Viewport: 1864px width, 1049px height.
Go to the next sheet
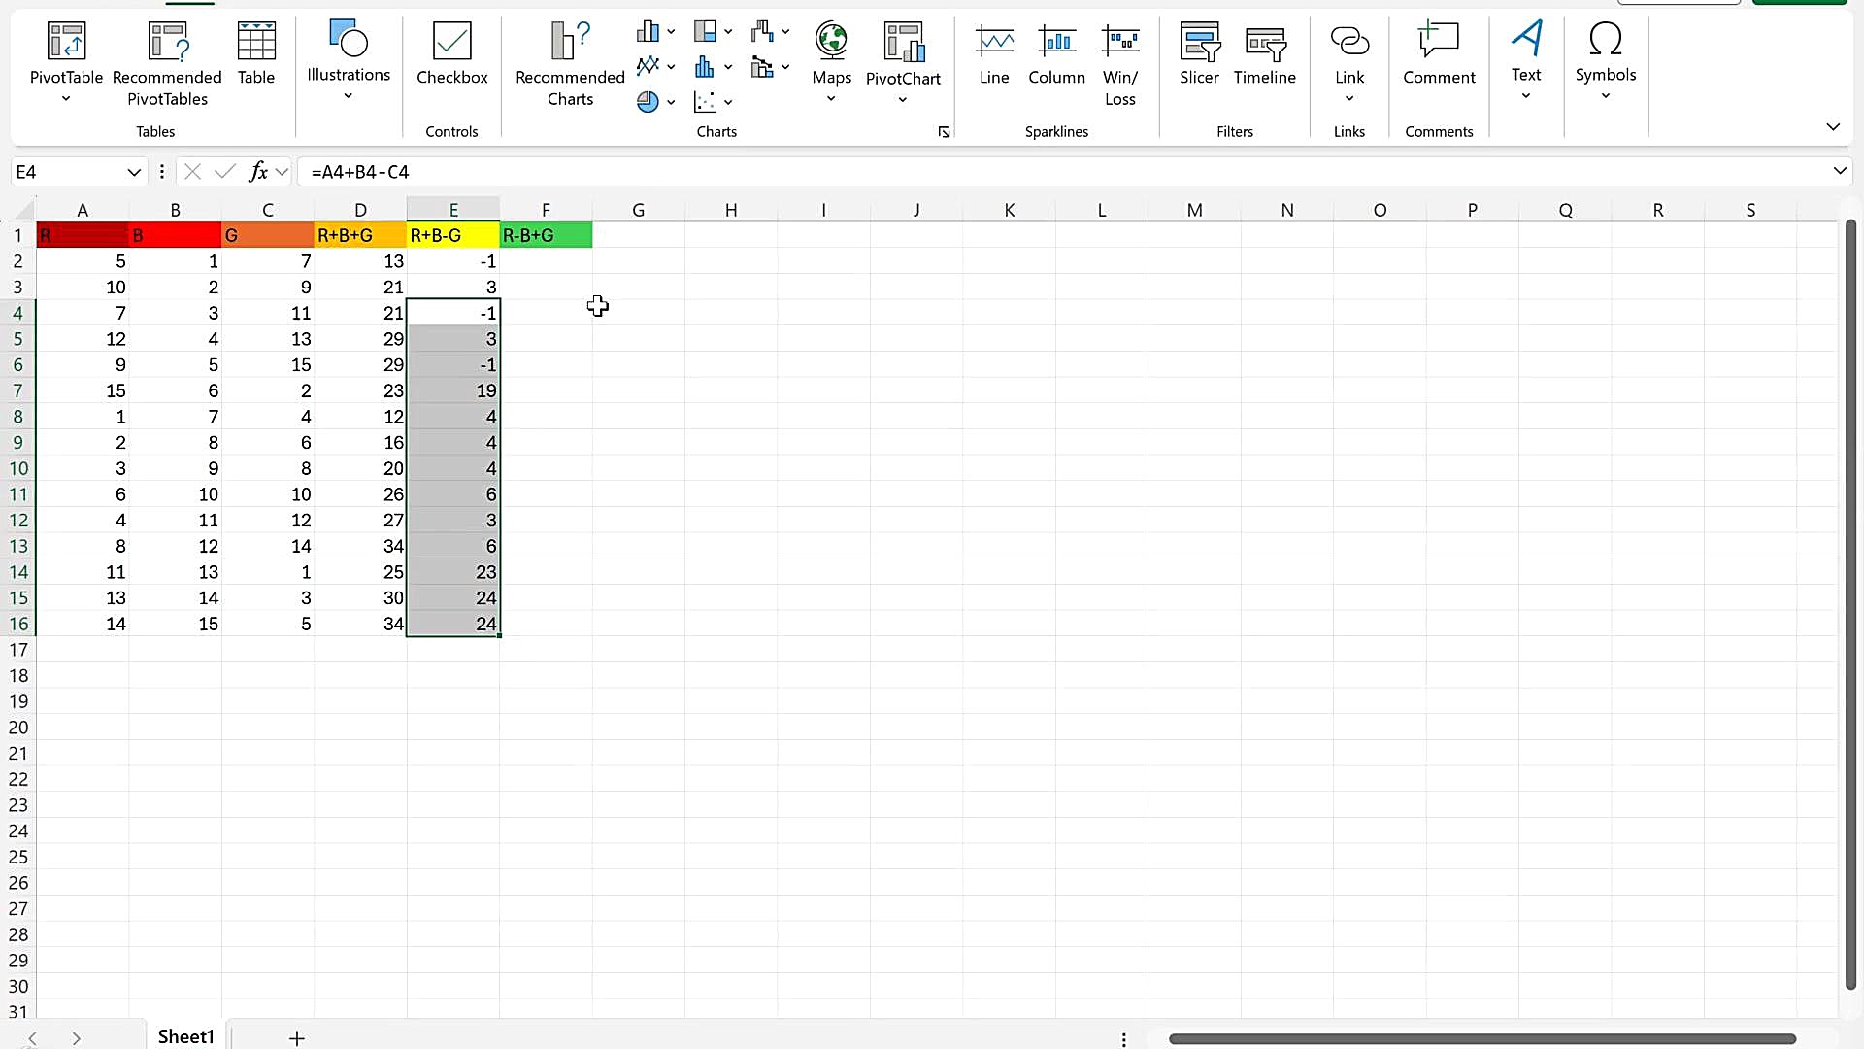click(76, 1038)
